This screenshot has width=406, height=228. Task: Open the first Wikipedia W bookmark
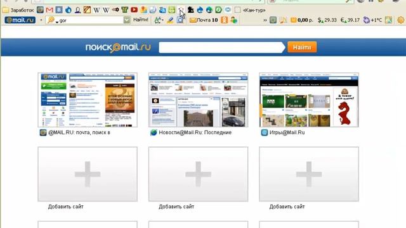coord(96,10)
